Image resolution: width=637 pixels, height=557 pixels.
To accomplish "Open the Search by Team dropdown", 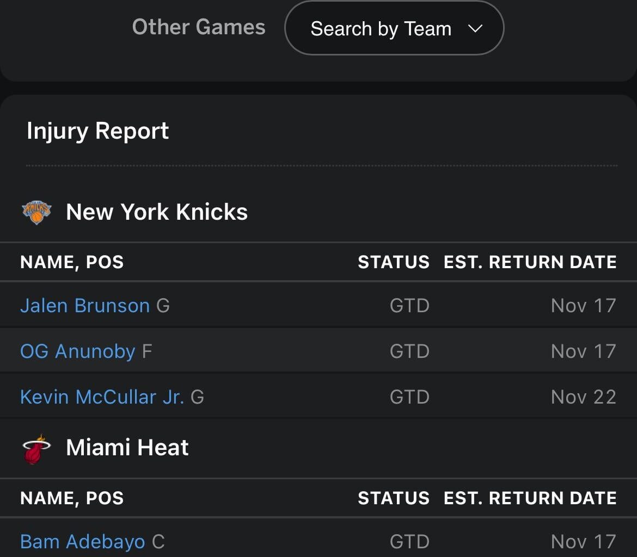I will (x=394, y=28).
